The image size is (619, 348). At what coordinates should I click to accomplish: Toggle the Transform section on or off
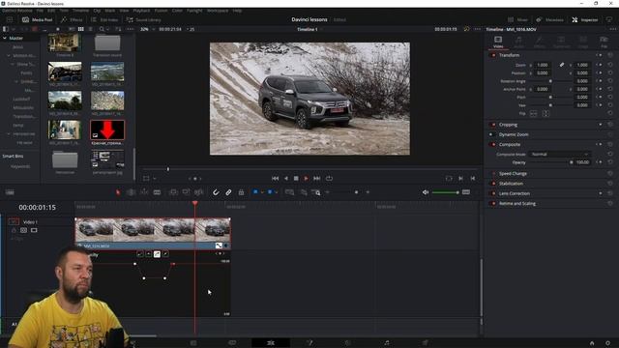(x=493, y=55)
